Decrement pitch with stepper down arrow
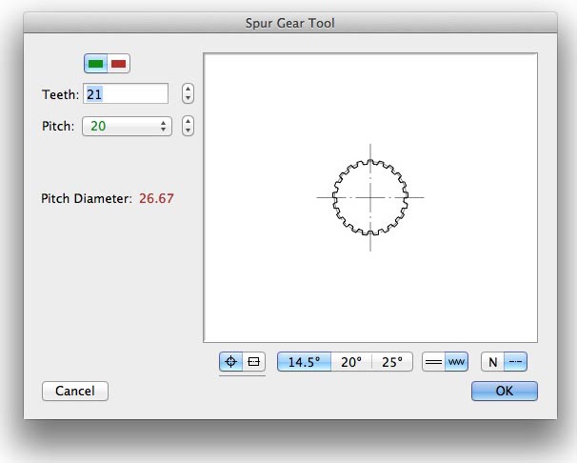Image resolution: width=577 pixels, height=463 pixels. 188,131
